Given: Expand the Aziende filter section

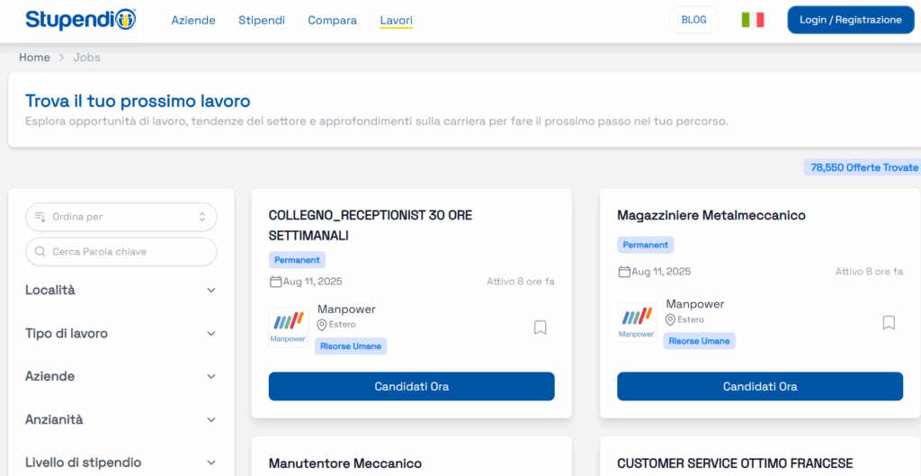Looking at the screenshot, I should coord(121,376).
